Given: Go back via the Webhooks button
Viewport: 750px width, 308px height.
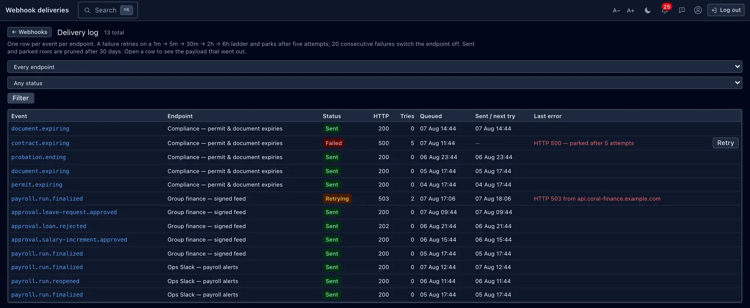Looking at the screenshot, I should (x=29, y=32).
